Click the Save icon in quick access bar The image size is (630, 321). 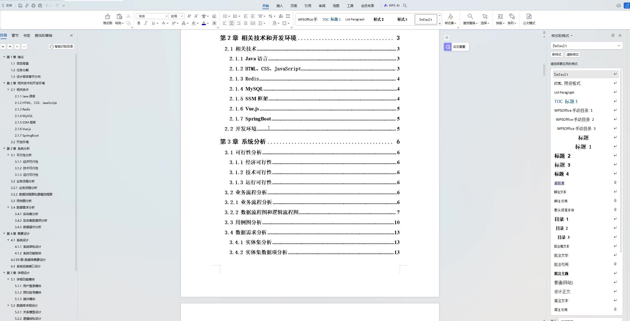click(20, 6)
